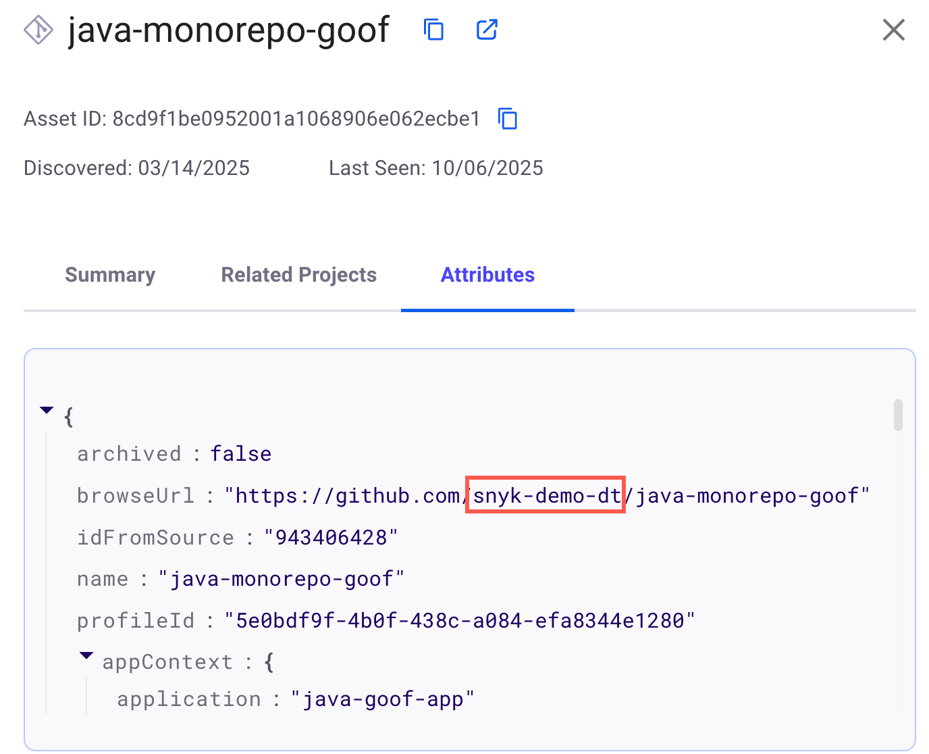The image size is (929, 754).
Task: Click the browseUrl GitHub link value
Action: point(547,496)
